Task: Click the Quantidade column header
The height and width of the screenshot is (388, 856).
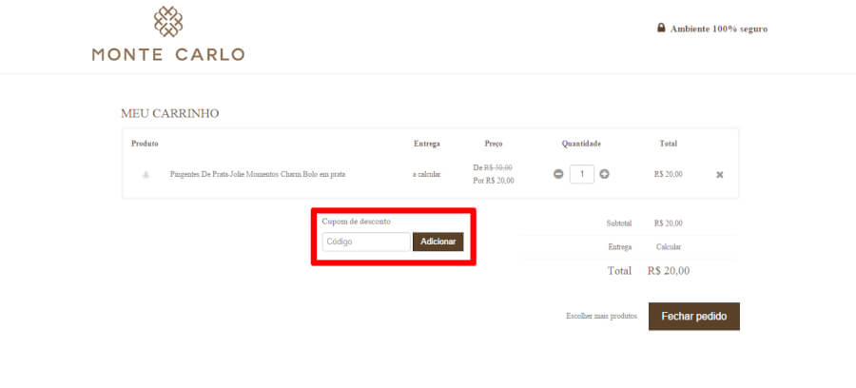Action: click(x=581, y=144)
